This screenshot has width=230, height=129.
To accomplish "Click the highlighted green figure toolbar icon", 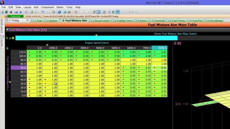I will click(x=118, y=12).
